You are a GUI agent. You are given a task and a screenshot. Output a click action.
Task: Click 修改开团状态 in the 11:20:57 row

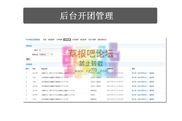pos(142,95)
